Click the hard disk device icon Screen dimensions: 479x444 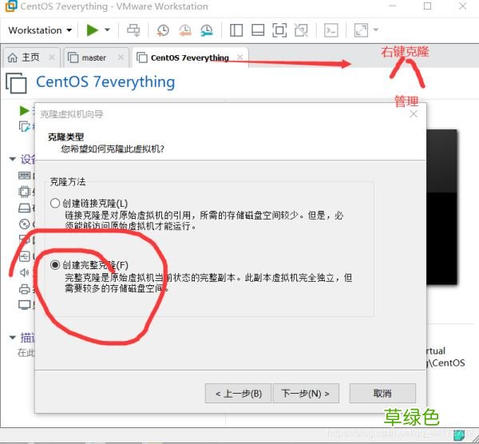pyautogui.click(x=25, y=208)
